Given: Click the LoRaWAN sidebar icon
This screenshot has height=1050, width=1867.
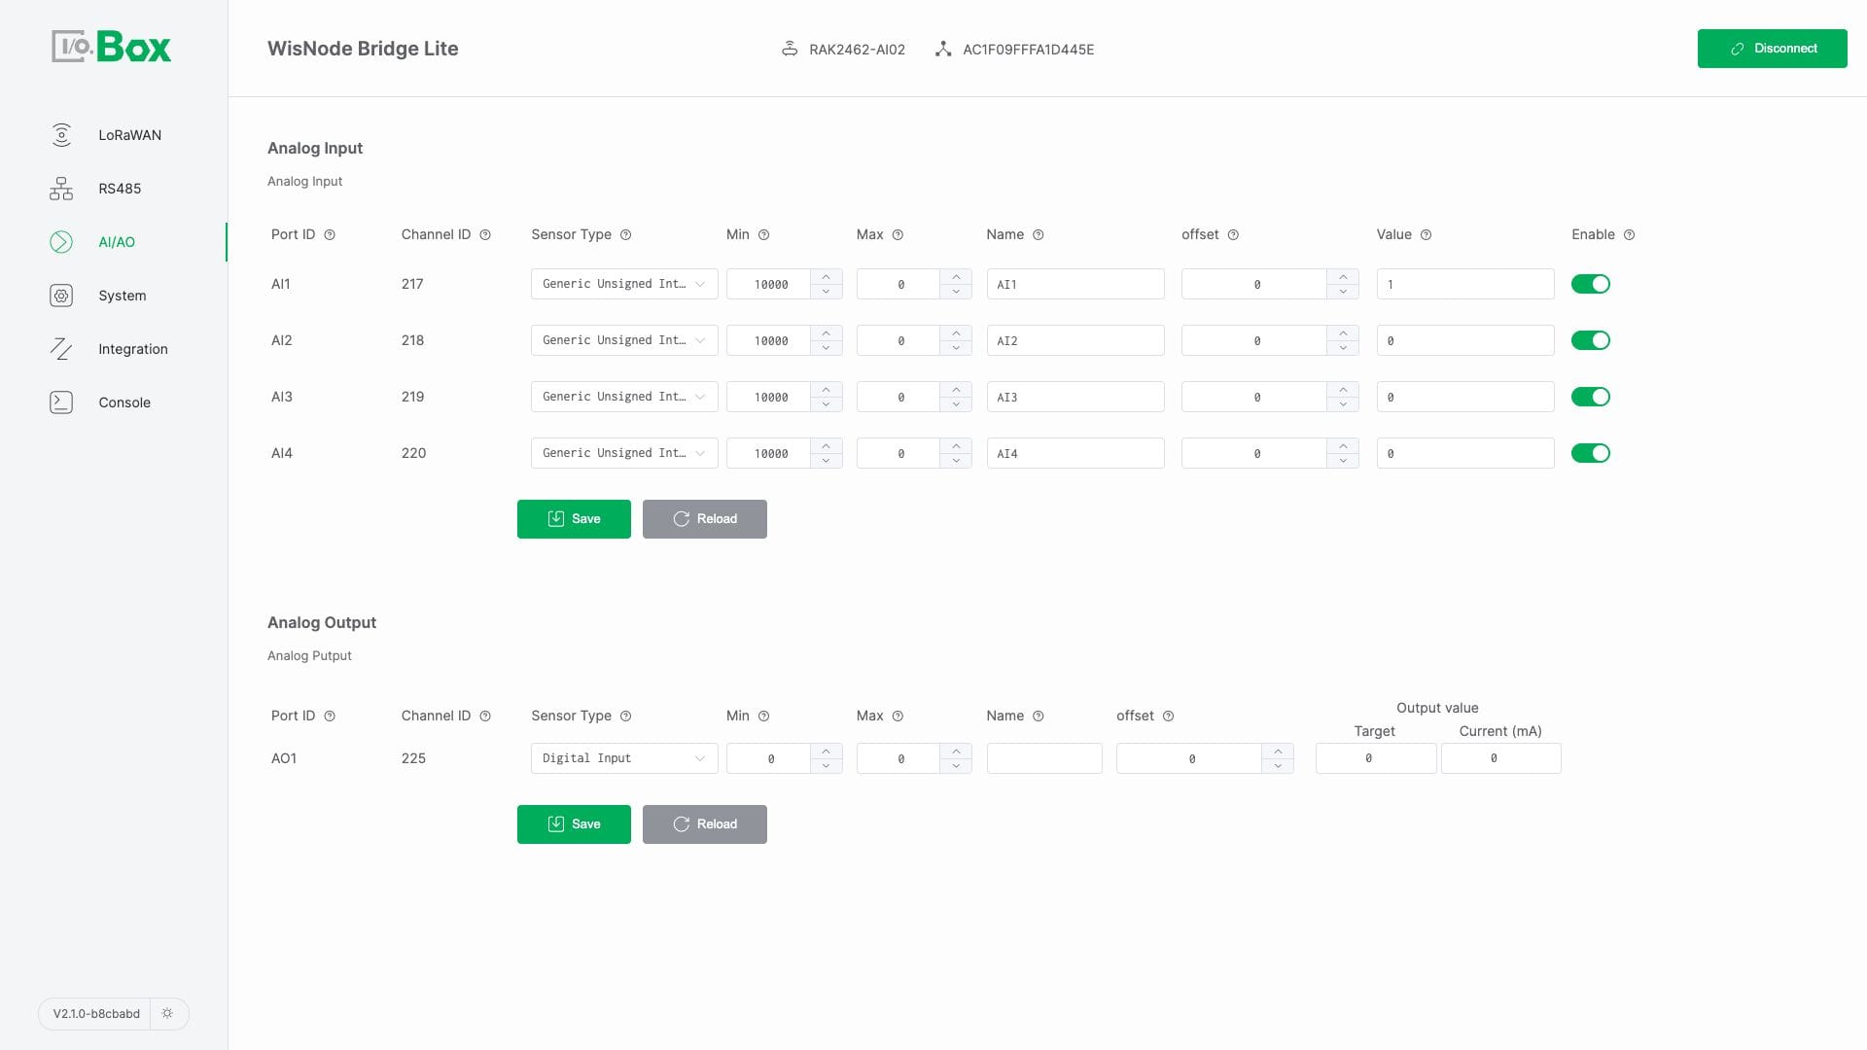Looking at the screenshot, I should point(60,136).
